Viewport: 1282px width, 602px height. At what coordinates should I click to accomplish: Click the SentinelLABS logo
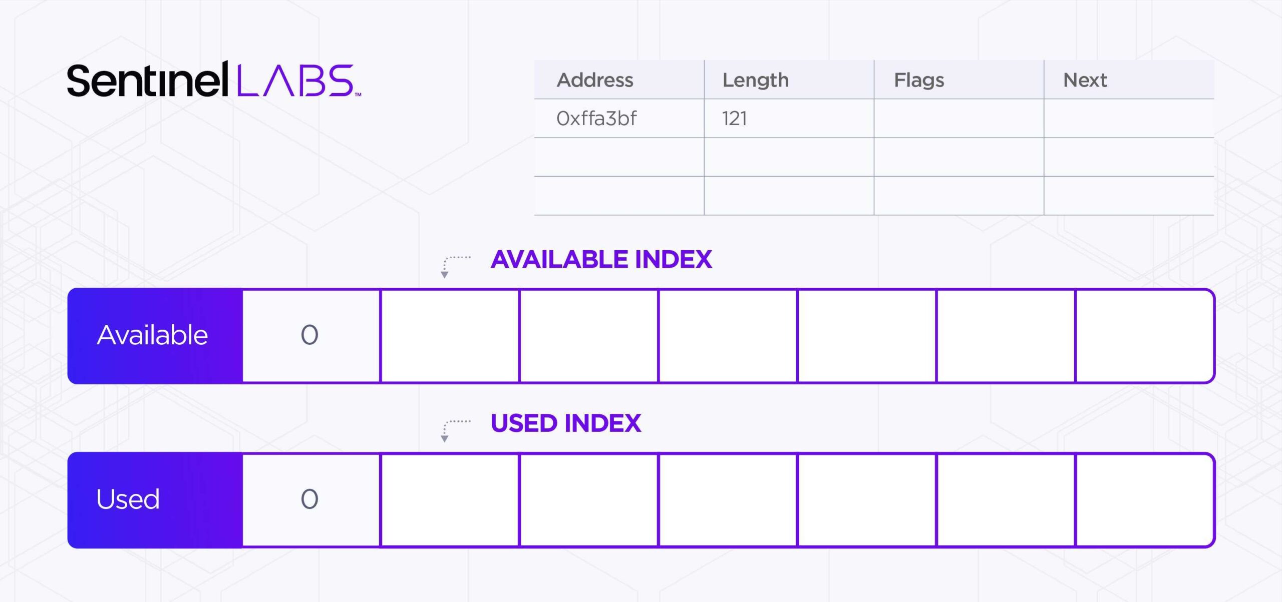coord(214,80)
